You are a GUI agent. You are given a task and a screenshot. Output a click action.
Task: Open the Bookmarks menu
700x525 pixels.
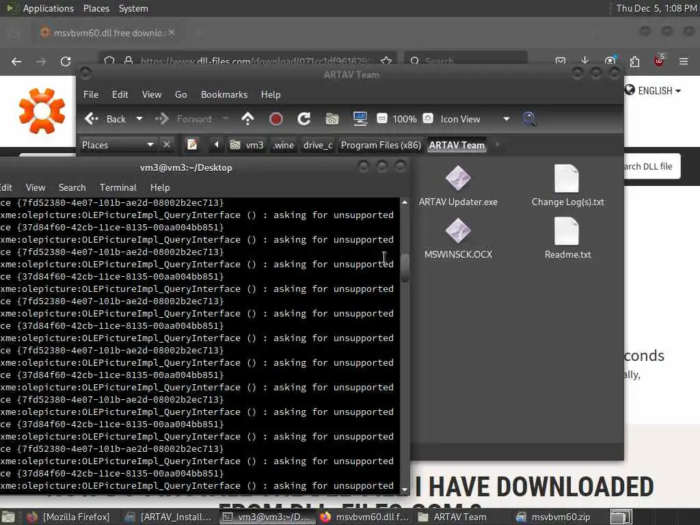(224, 94)
